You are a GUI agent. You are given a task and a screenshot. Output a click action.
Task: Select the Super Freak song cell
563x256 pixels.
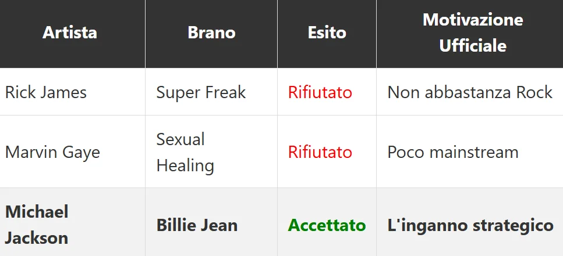click(x=201, y=92)
